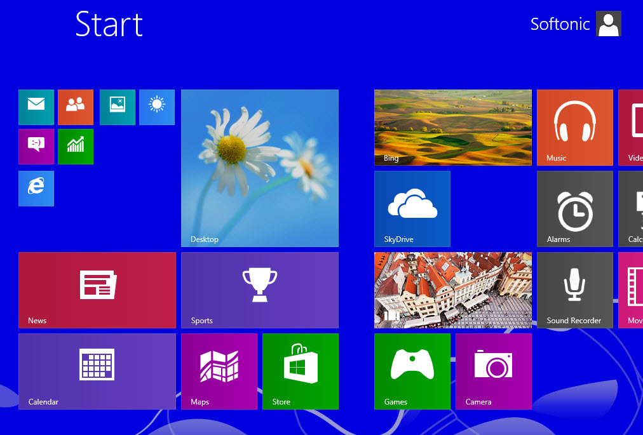Image resolution: width=643 pixels, height=435 pixels.
Task: Click the Softonic user account picture
Action: coord(608,24)
